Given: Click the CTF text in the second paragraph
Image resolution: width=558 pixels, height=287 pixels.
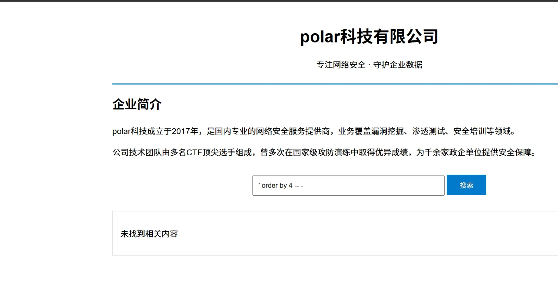Looking at the screenshot, I should point(194,152).
